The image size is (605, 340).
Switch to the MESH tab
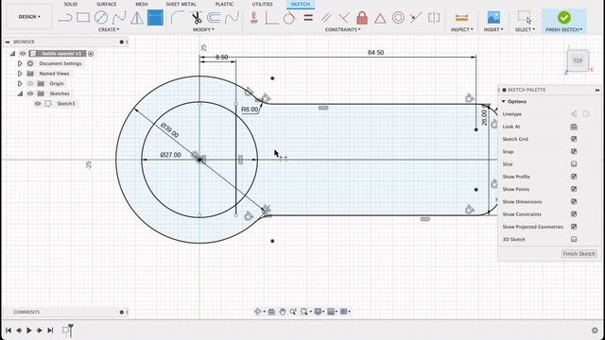tap(142, 4)
